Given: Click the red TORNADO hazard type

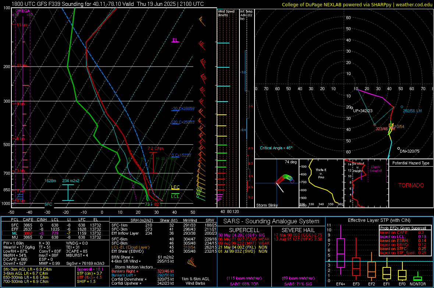Looking at the screenshot, I should (x=411, y=185).
